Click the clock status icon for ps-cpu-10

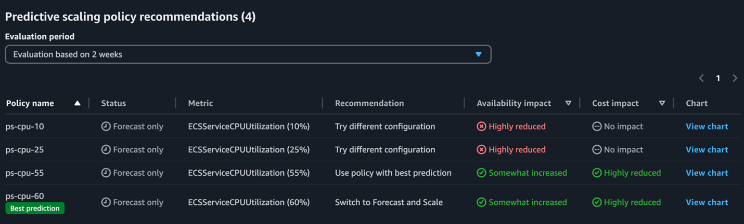(x=106, y=127)
